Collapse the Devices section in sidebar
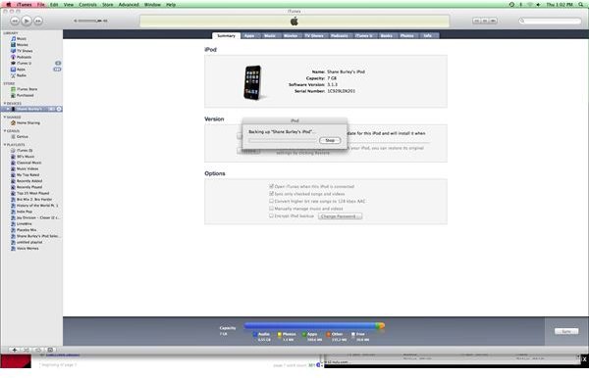Screen dimensions: 589x378 (5, 103)
